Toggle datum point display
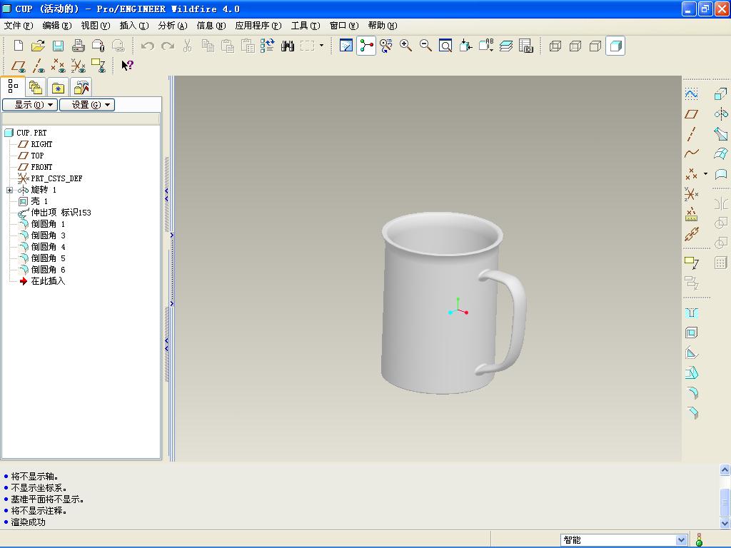This screenshot has height=548, width=731. [57, 66]
